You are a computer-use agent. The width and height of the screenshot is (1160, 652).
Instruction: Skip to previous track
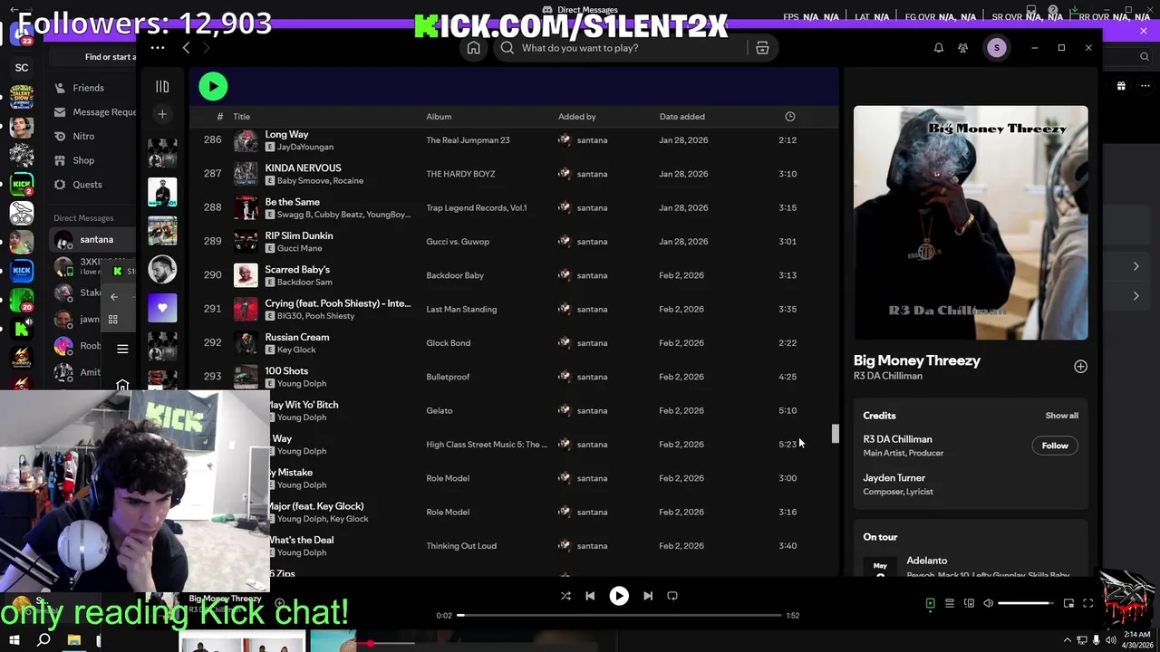click(590, 596)
